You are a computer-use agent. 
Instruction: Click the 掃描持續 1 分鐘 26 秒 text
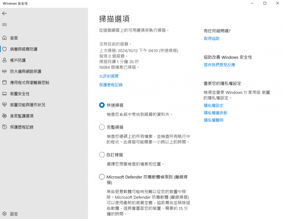[x=119, y=62]
